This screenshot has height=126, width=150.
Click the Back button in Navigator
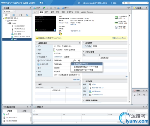pyautogui.click(x=8, y=11)
